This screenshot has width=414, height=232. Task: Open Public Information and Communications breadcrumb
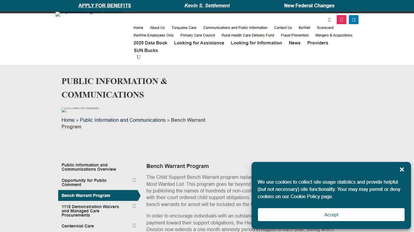click(122, 120)
